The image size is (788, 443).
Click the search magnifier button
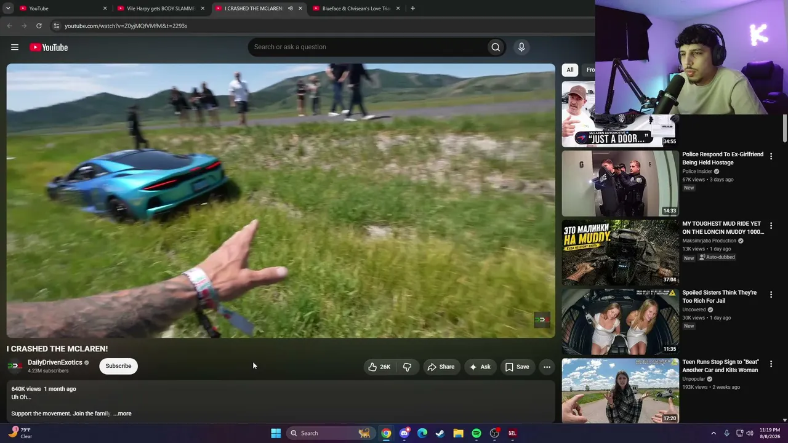click(x=496, y=47)
